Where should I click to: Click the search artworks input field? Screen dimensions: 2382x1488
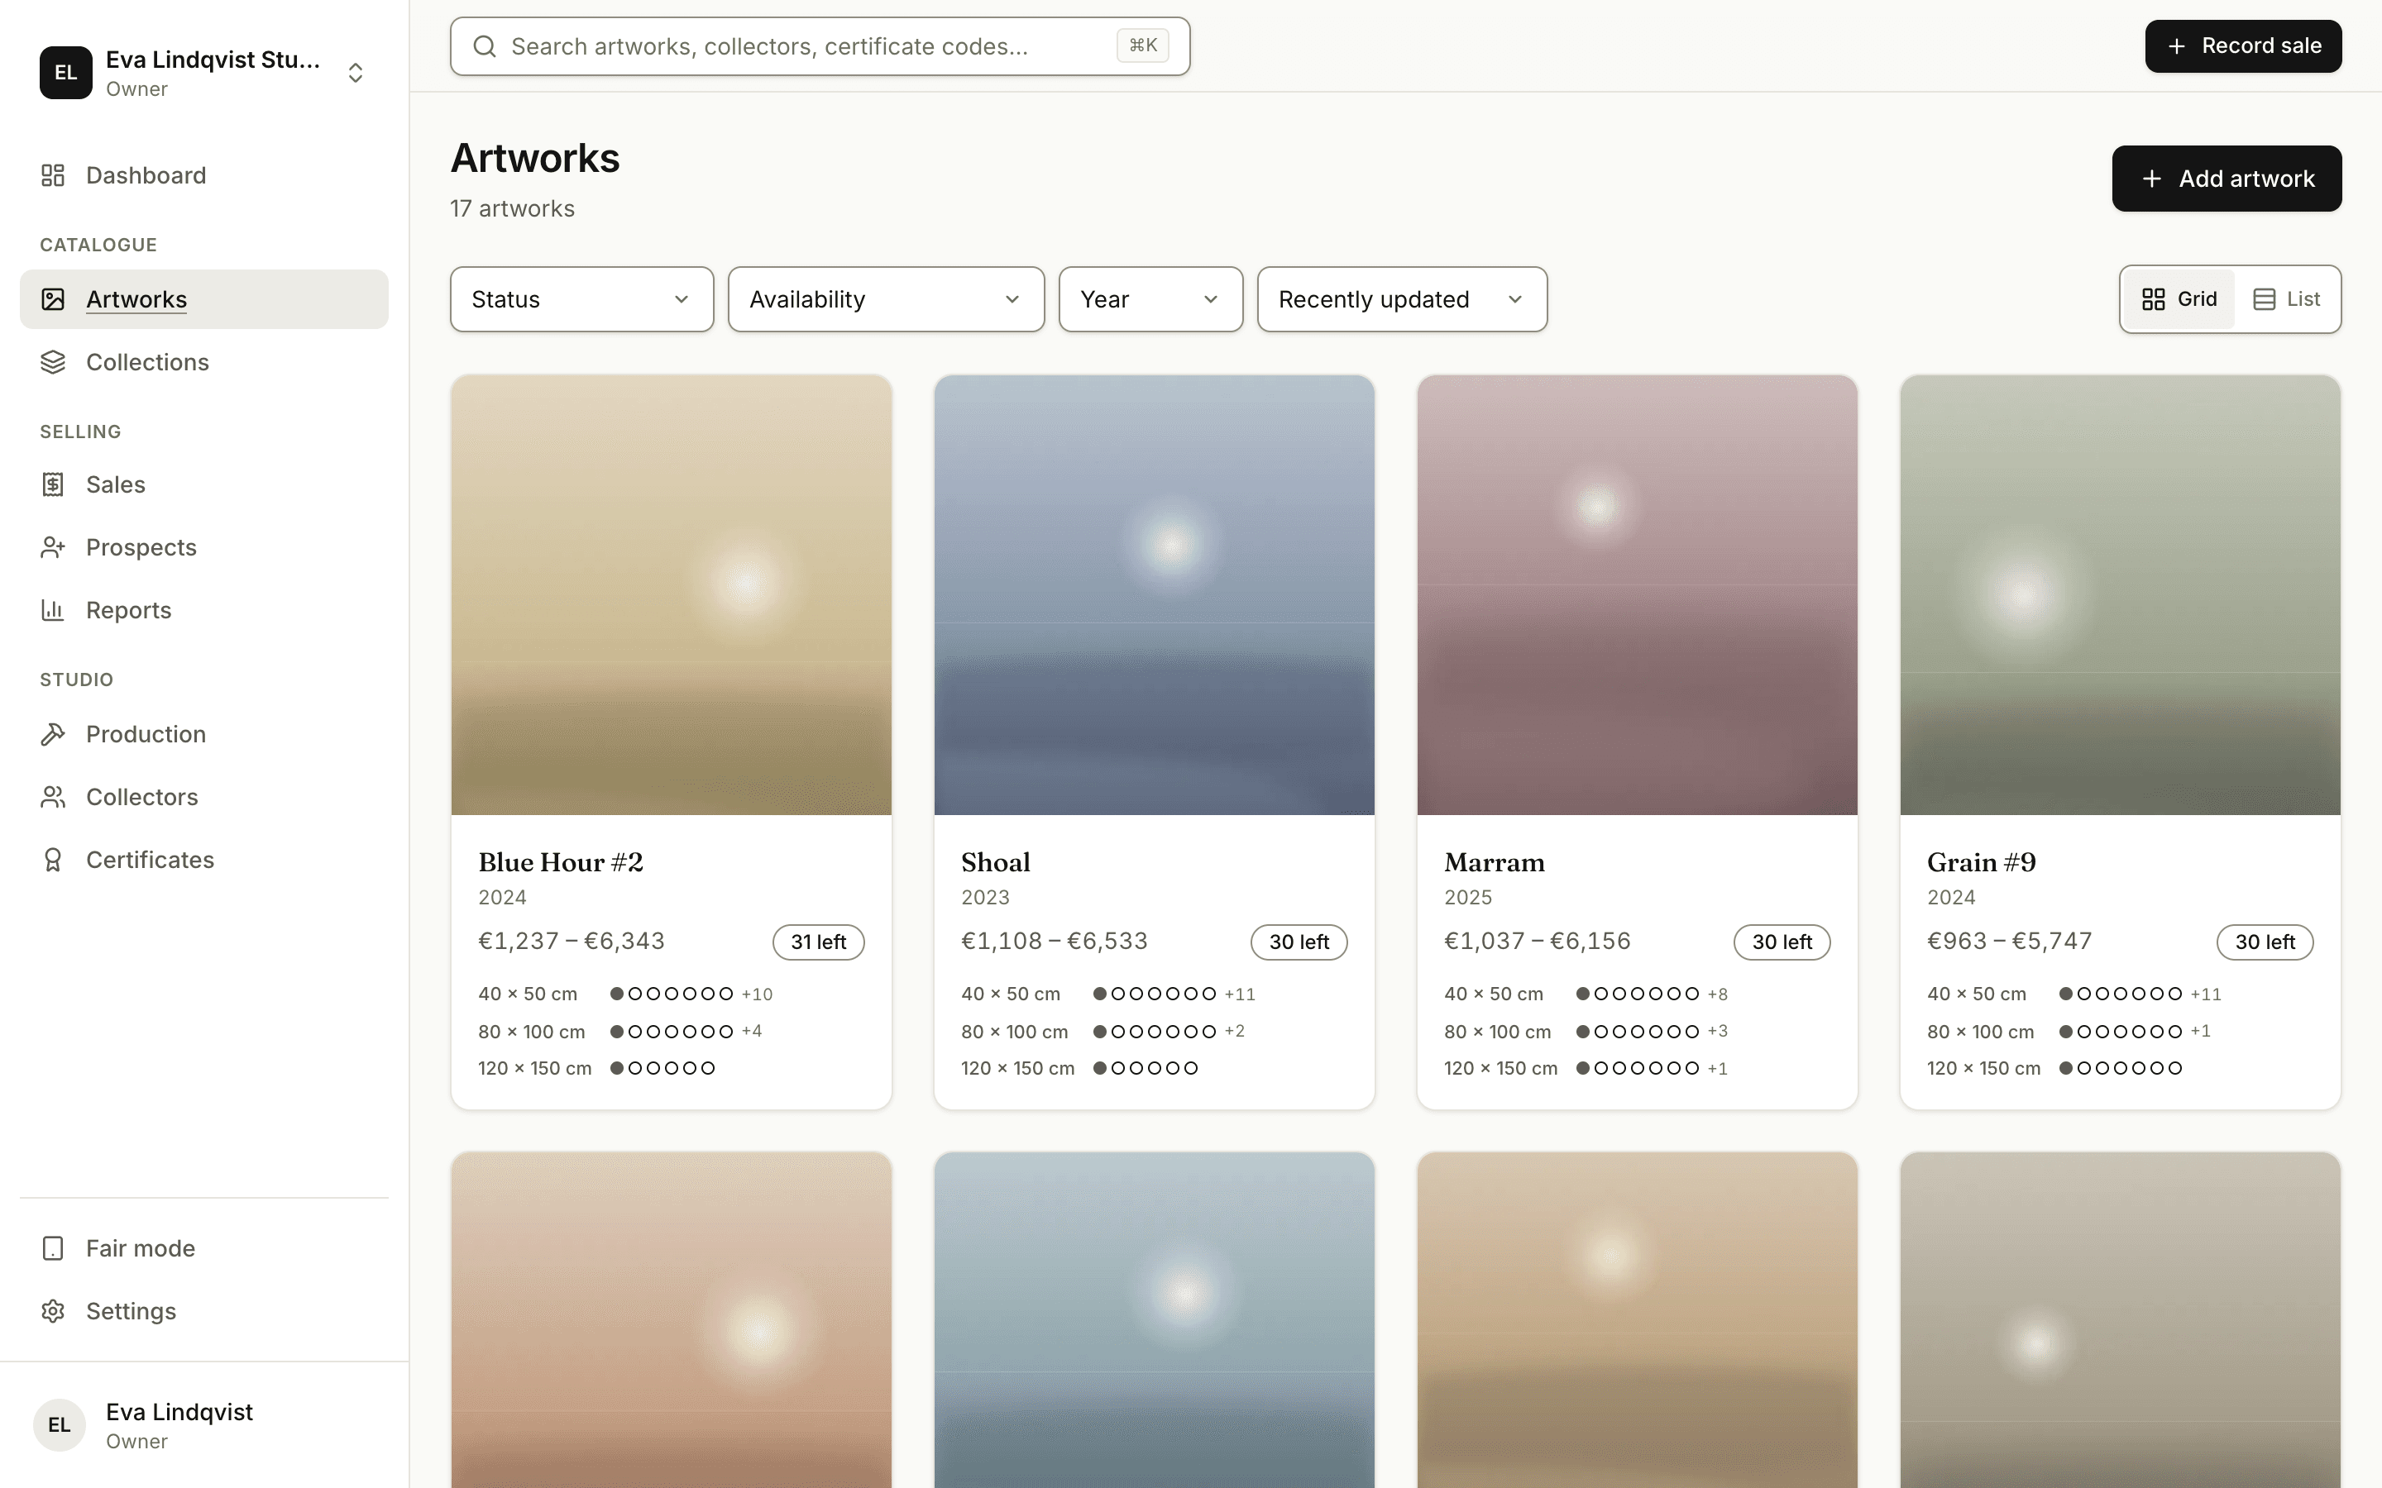[x=820, y=46]
